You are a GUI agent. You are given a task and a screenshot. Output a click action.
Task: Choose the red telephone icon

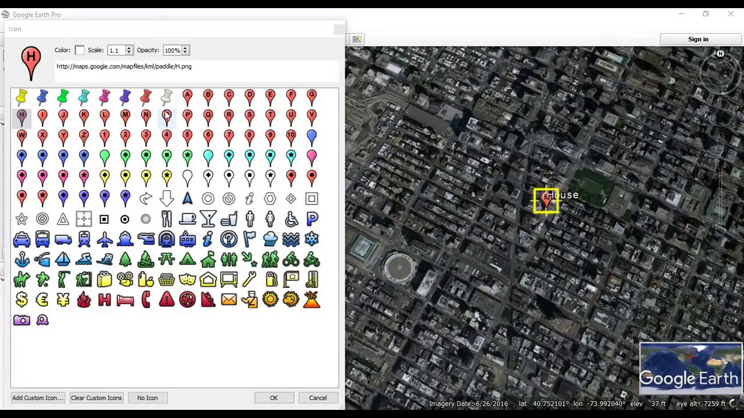(146, 300)
